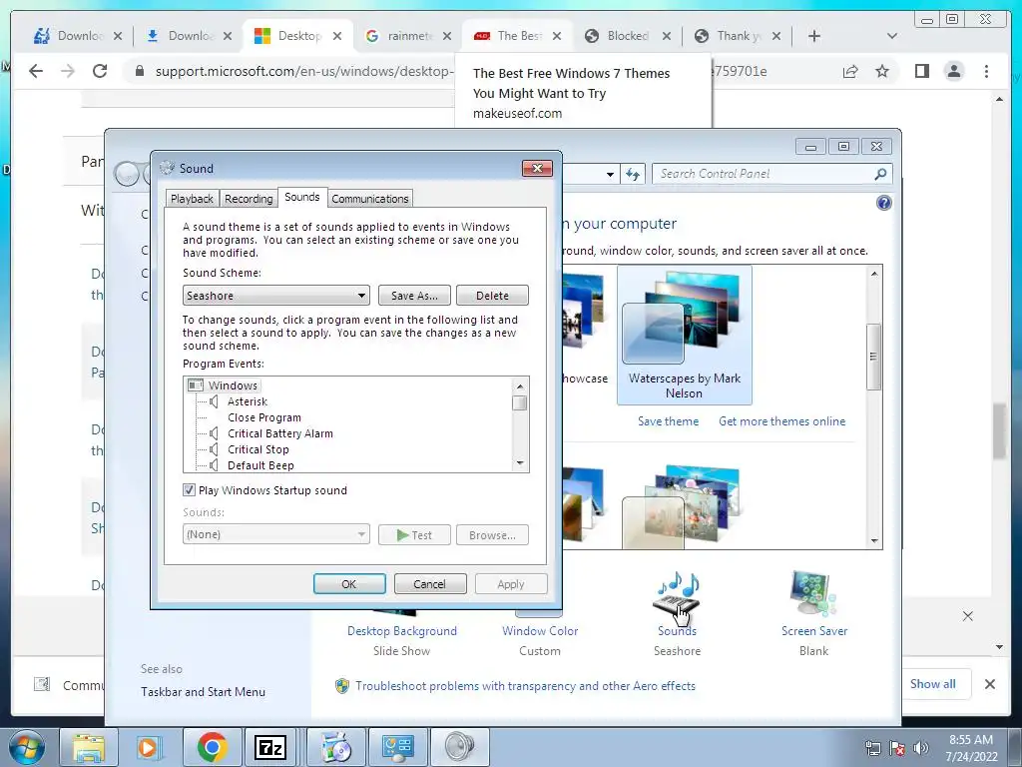Bookmark this page with the star icon
Viewport: 1022px width, 767px height.
click(882, 71)
